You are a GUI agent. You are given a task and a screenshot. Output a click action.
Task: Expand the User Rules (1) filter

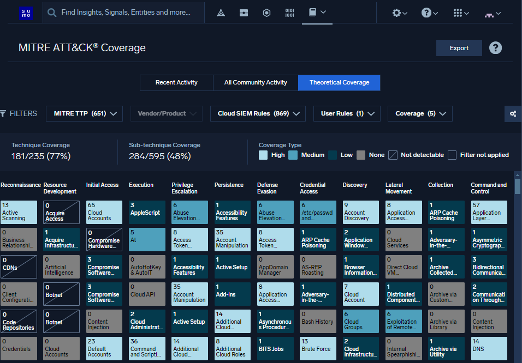point(347,113)
